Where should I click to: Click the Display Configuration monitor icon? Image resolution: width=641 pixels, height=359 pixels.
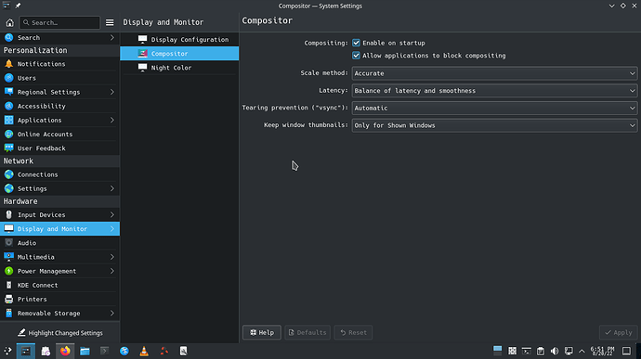(142, 39)
